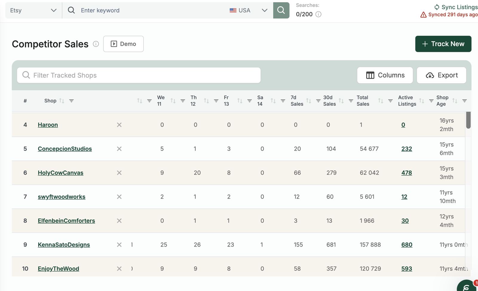Open the Columns selector
Viewport: 478px width, 291px height.
click(385, 75)
